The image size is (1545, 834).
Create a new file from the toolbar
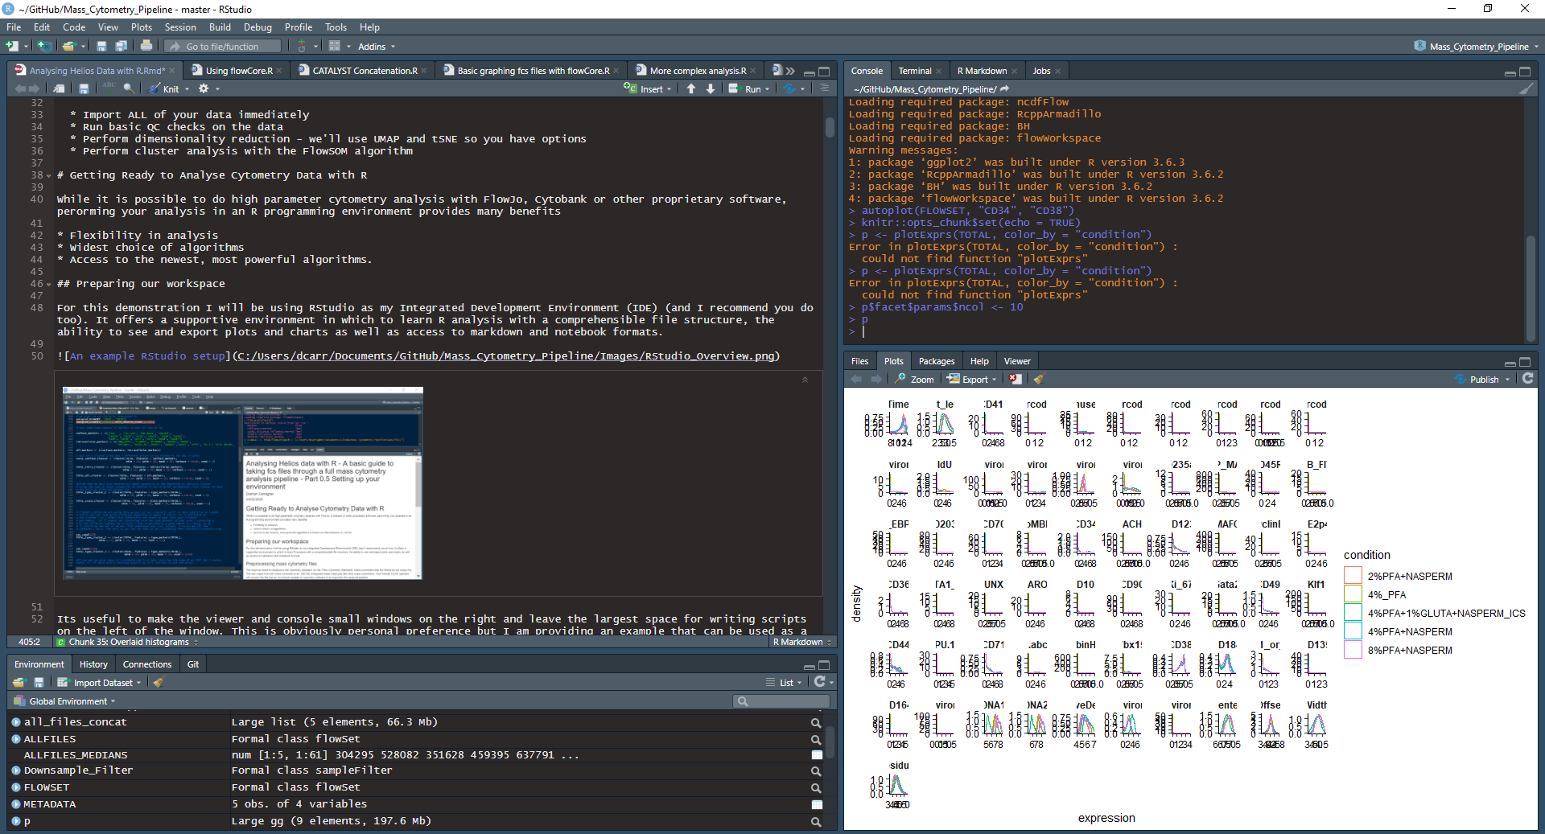click(x=12, y=47)
